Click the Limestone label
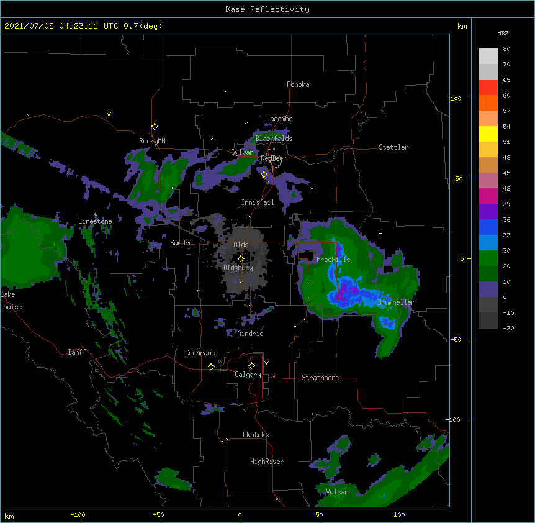535x523 pixels. coord(95,221)
